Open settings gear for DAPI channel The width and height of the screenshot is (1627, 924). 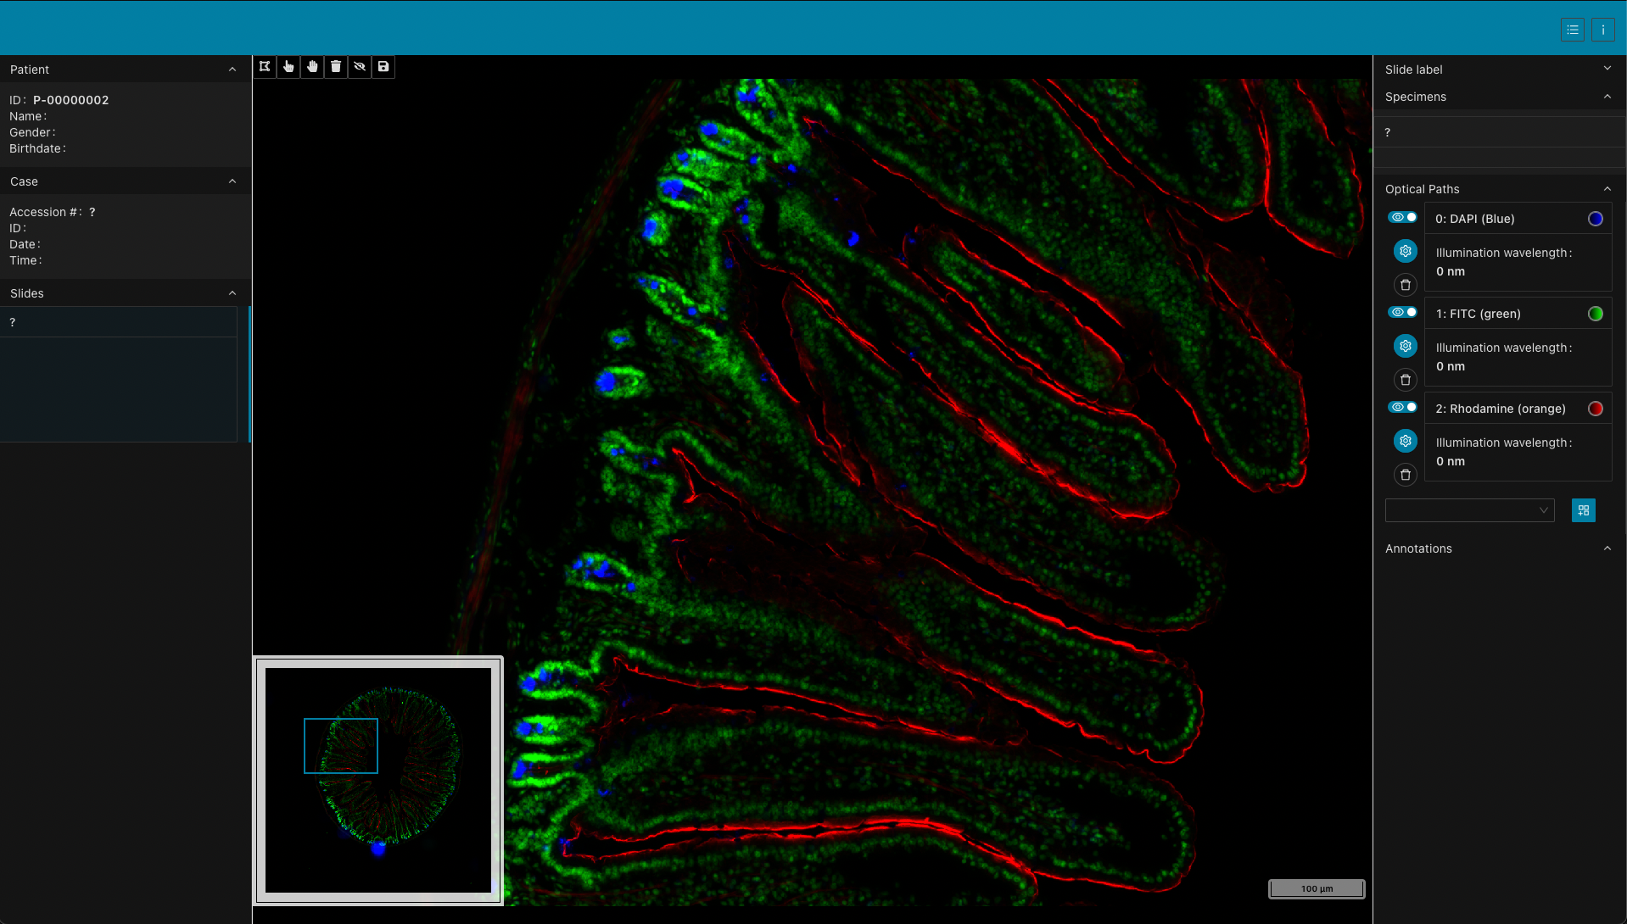coord(1406,251)
